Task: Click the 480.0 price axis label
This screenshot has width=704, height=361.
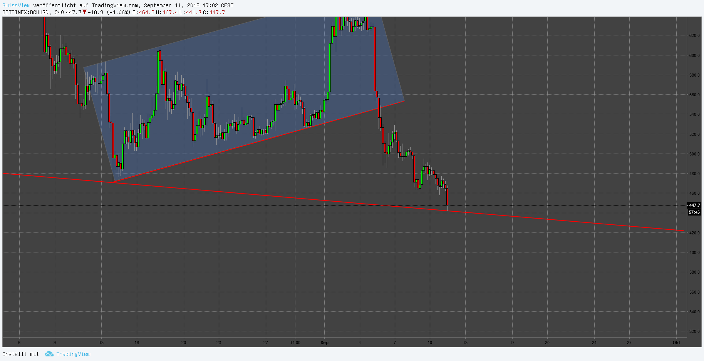Action: pos(694,174)
